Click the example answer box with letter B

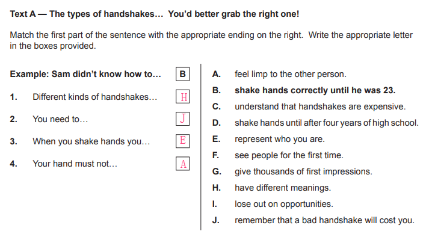184,75
